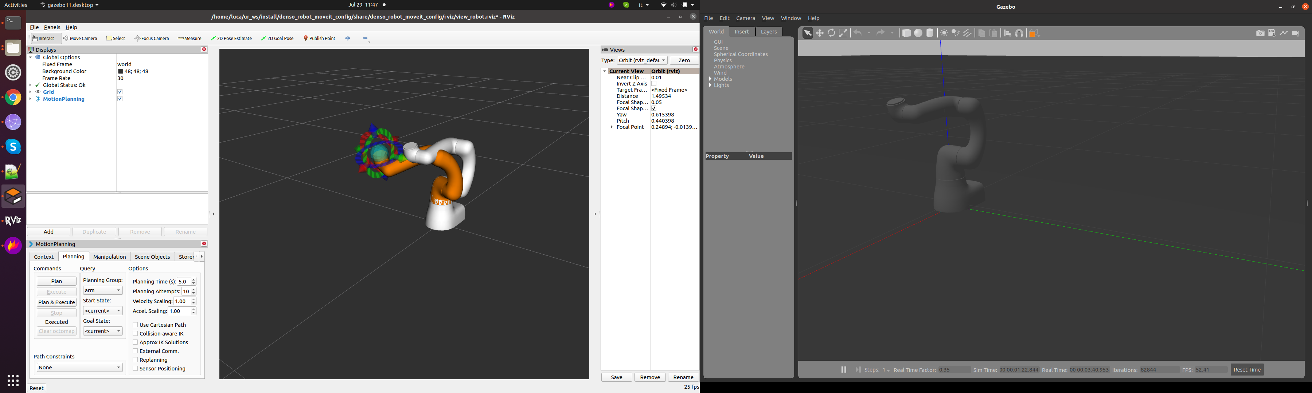Click the Background Color swatch
Viewport: 1312px width, 393px height.
pyautogui.click(x=121, y=72)
